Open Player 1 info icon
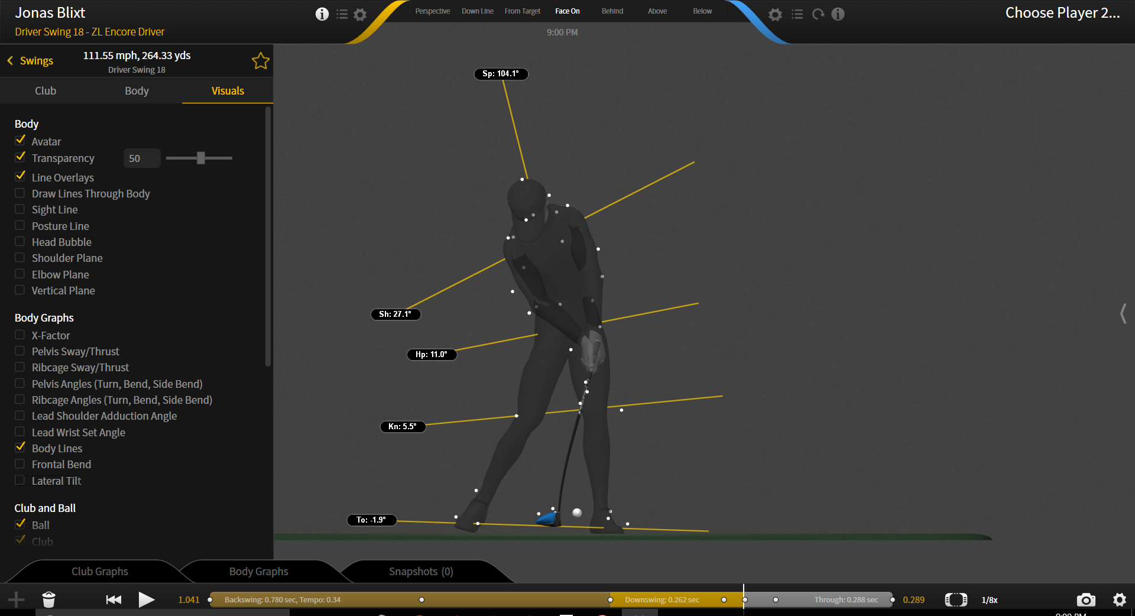Image resolution: width=1135 pixels, height=616 pixels. [x=322, y=14]
